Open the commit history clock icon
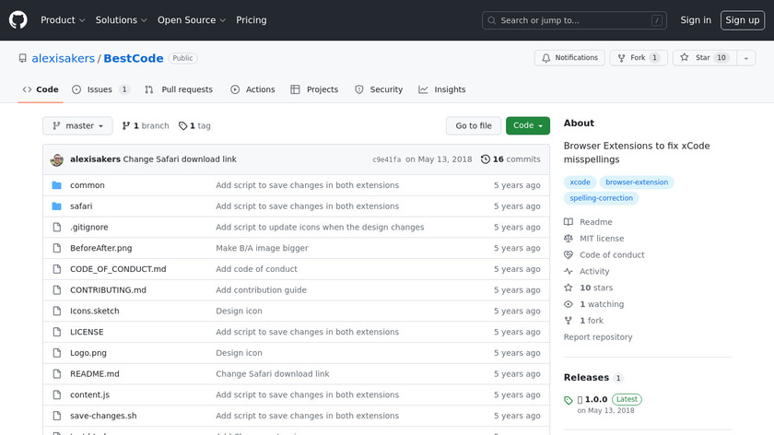The width and height of the screenshot is (774, 435). (486, 159)
